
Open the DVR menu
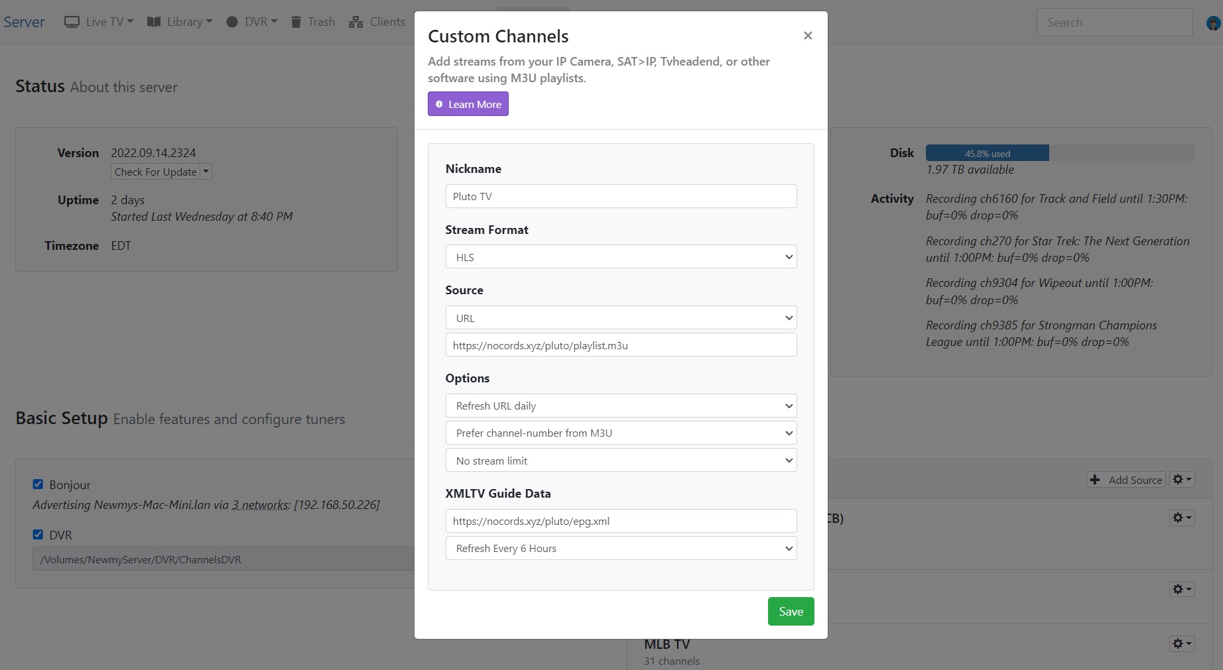[252, 21]
